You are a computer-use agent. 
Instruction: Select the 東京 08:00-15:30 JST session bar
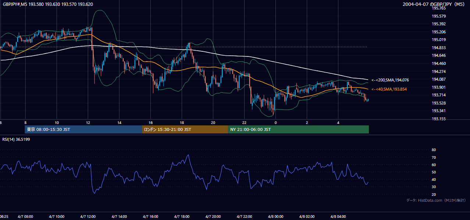pos(83,129)
